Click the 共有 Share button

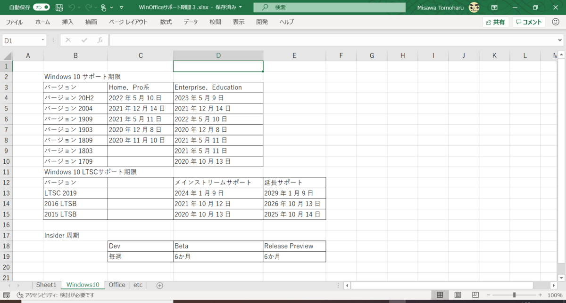coord(496,22)
